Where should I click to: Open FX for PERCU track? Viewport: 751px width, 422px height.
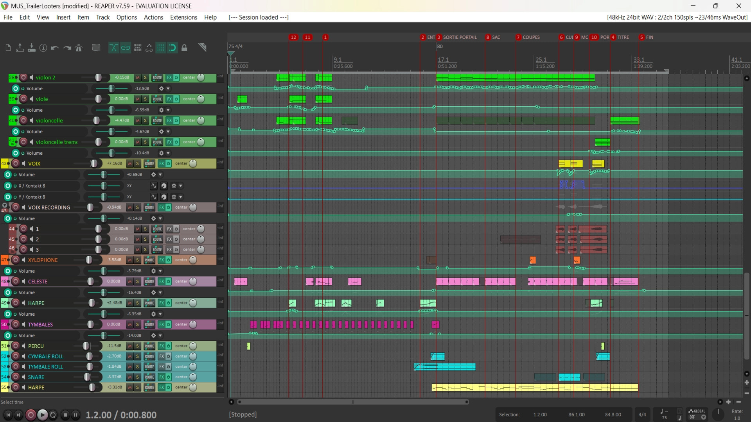point(161,346)
